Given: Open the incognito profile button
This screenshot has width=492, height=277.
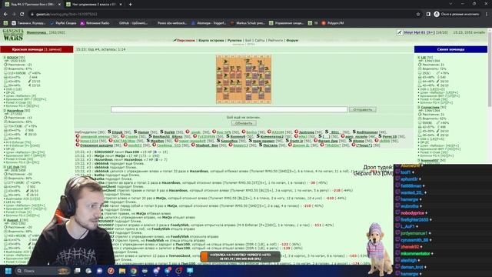Looking at the screenshot, I should point(457,14).
